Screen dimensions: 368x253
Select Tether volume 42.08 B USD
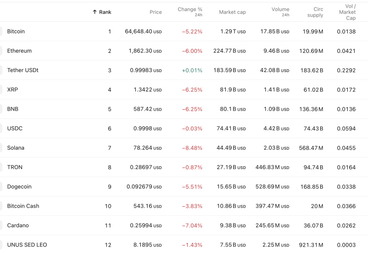275,70
